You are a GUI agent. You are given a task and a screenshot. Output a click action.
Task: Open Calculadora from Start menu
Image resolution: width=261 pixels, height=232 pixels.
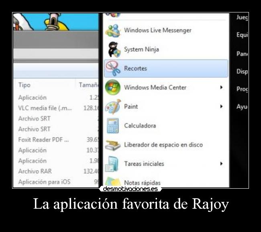[166, 126]
